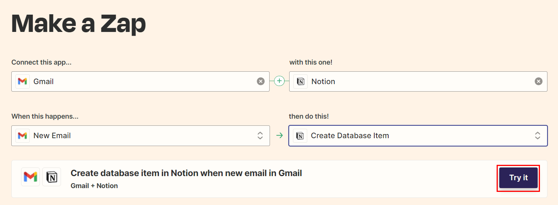Click the green plus connector icon
Image resolution: width=558 pixels, height=205 pixels.
279,81
